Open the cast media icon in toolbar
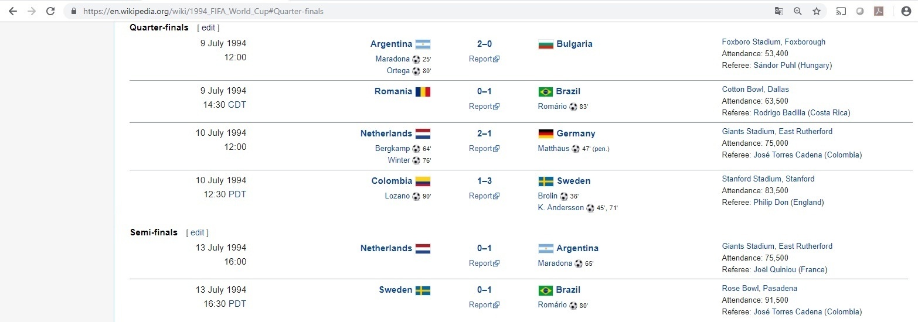 pos(841,11)
